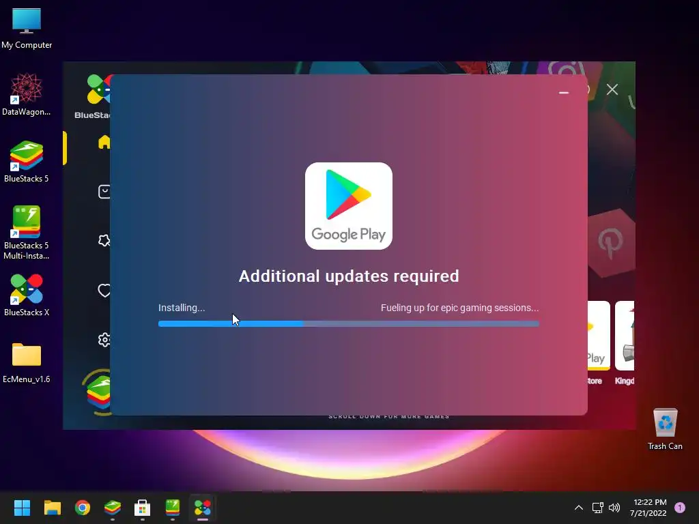
Task: Click the BlueStacks player icon at sidebar bottom
Action: (x=99, y=392)
